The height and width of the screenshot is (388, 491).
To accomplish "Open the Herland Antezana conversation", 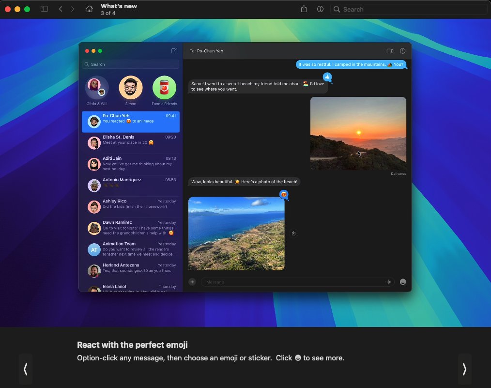I will pos(131,271).
